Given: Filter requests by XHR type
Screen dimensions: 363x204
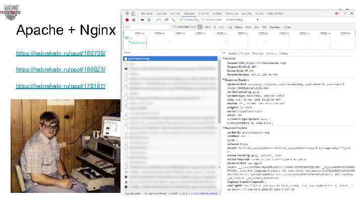Looking at the screenshot, I should [208, 27].
